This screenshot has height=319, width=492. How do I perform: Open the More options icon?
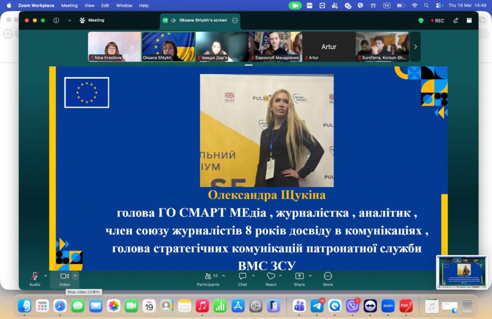point(328,276)
